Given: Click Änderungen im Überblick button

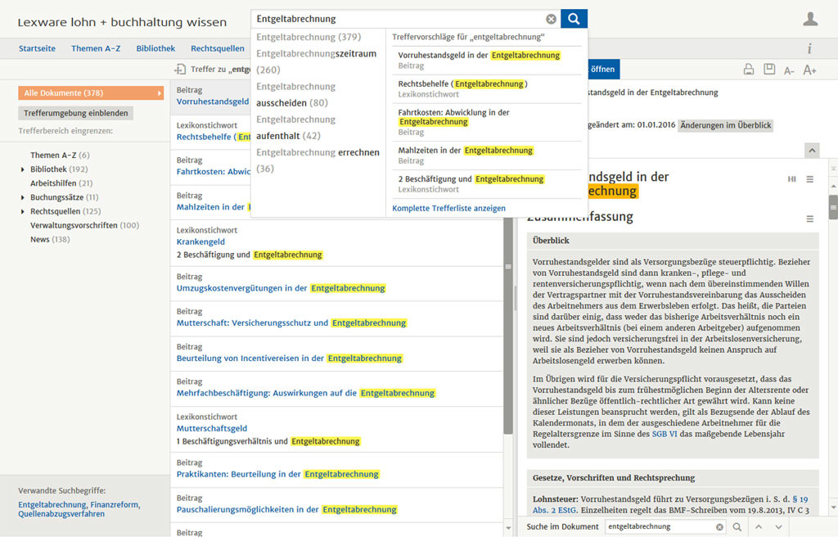Looking at the screenshot, I should coord(726,125).
